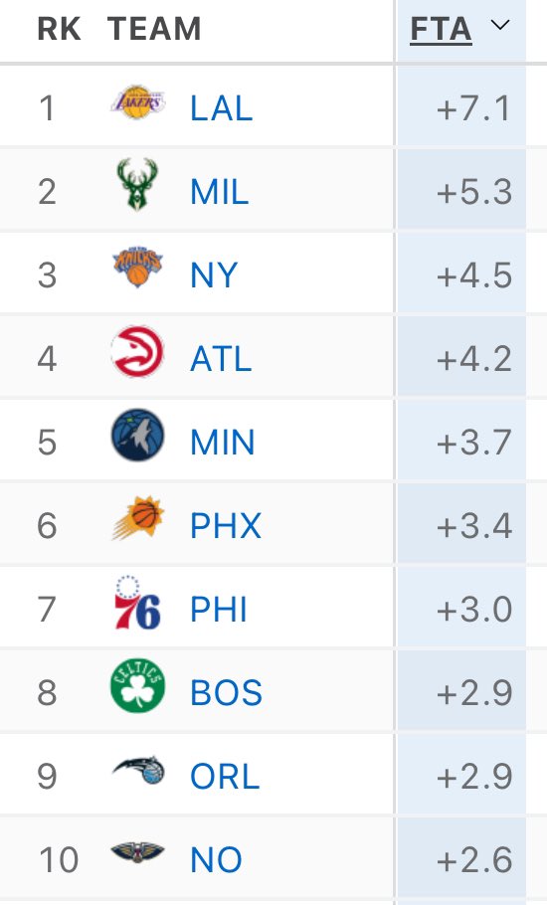This screenshot has height=905, width=547.
Task: Click the Knicks logo icon
Action: 137,268
